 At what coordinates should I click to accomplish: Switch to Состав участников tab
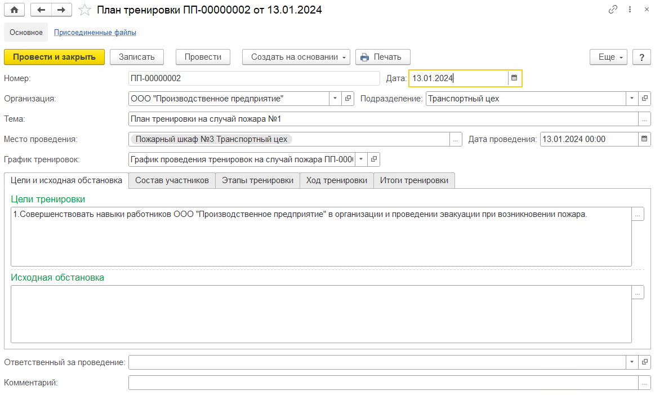pos(172,180)
